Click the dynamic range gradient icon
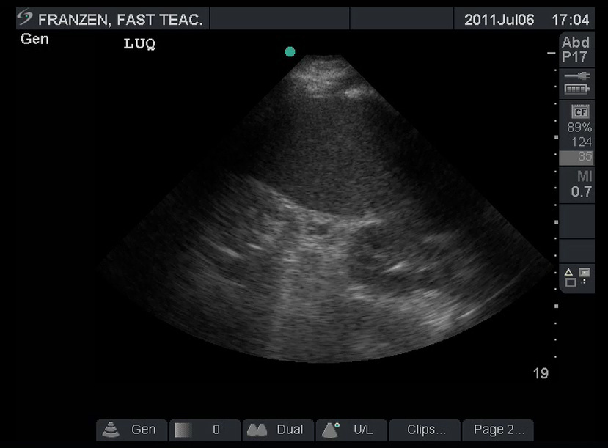This screenshot has width=608, height=448. (x=183, y=430)
